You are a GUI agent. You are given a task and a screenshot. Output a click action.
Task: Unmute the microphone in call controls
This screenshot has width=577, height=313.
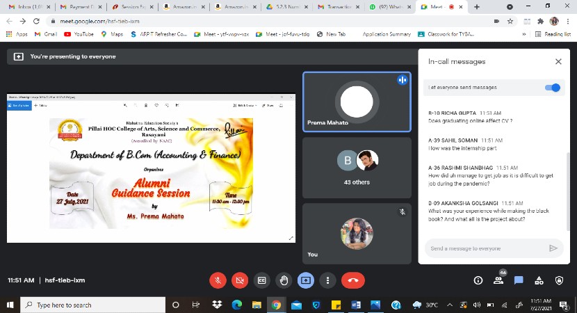point(218,280)
